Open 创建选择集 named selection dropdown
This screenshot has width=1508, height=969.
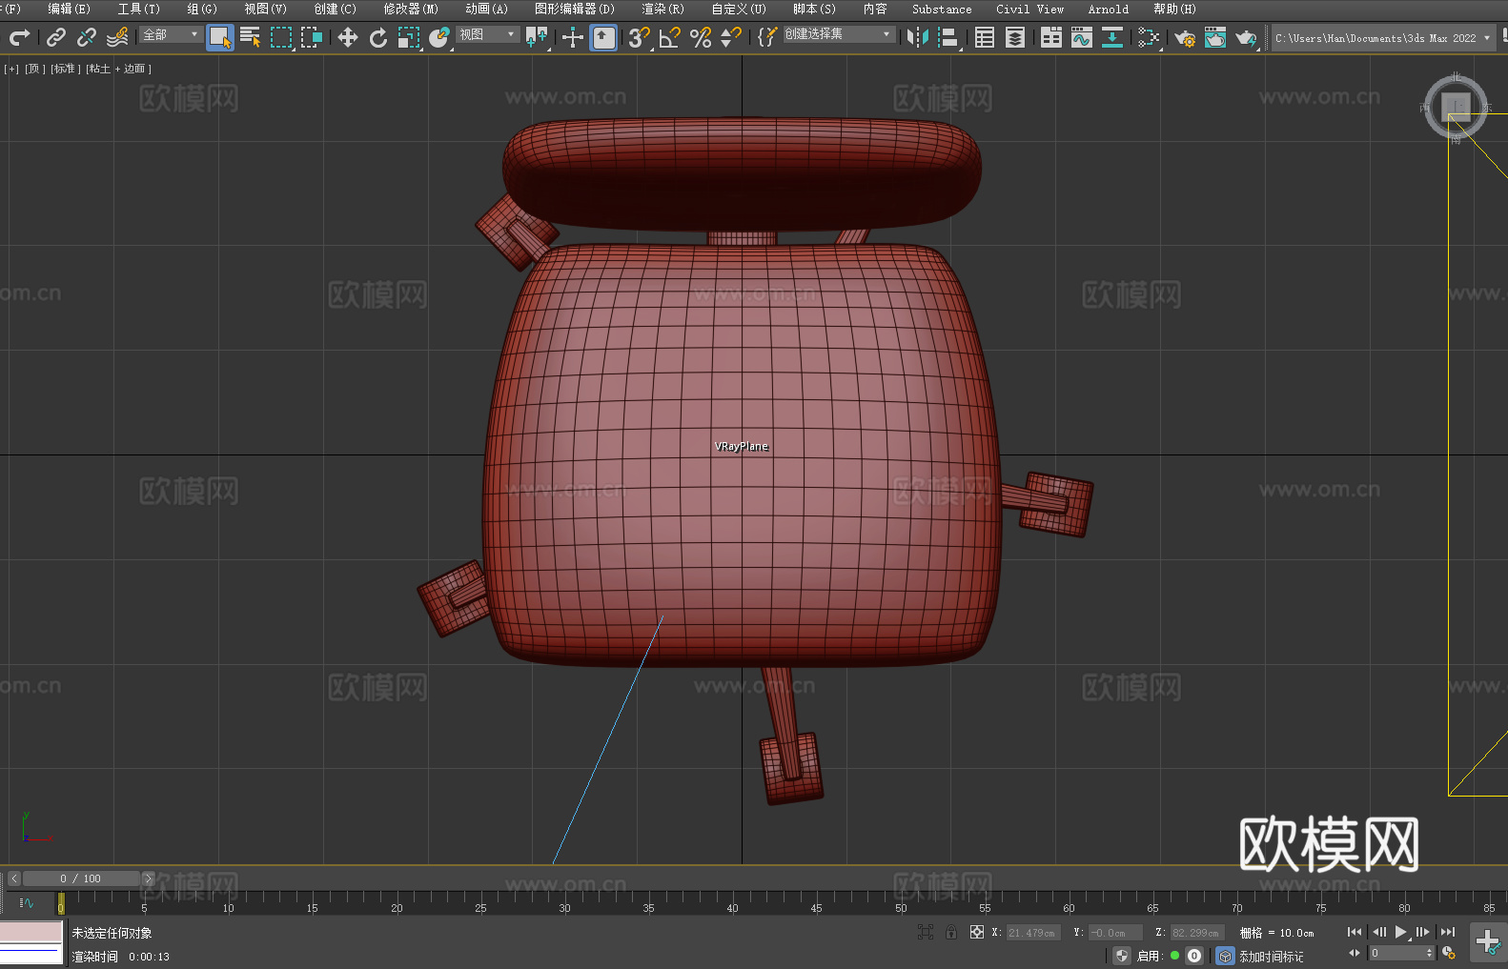[839, 34]
